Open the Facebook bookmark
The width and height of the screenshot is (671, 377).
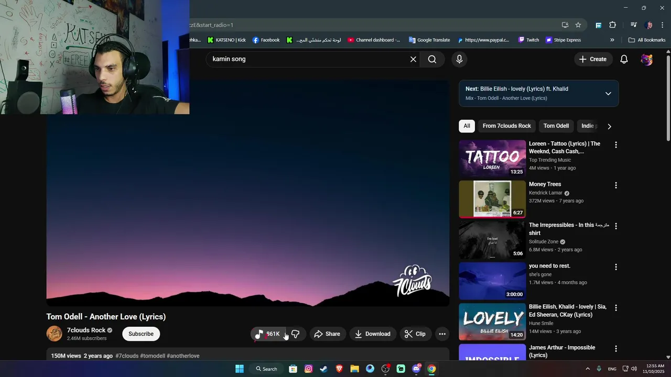point(266,40)
